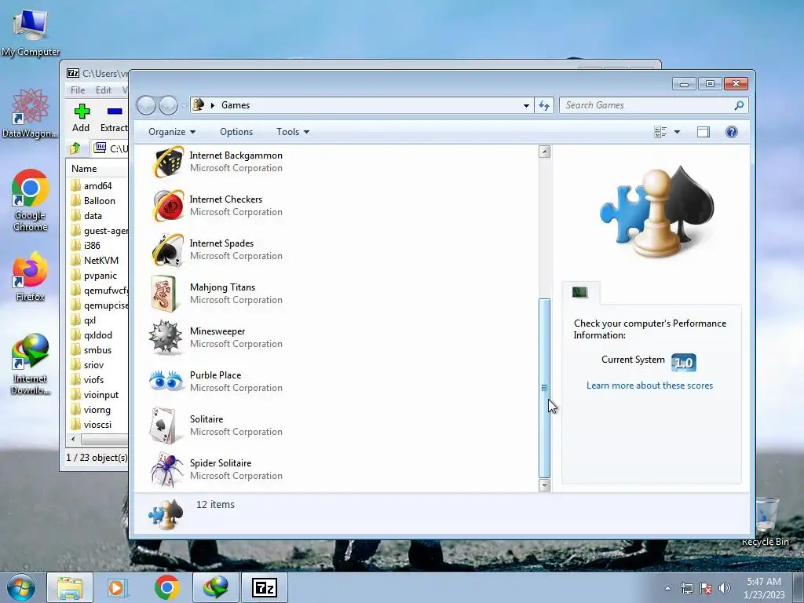
Task: Click the Help question mark icon
Action: click(x=732, y=132)
